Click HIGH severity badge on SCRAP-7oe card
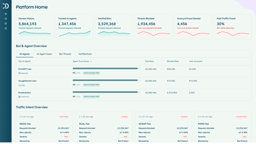The height and width of the screenshot is (144, 256). [185, 137]
